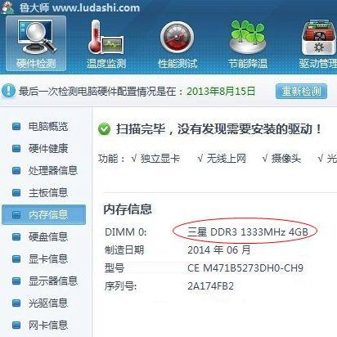337x337 pixels.
Task: Click the blue info exclamation icon
Action: click(x=8, y=91)
